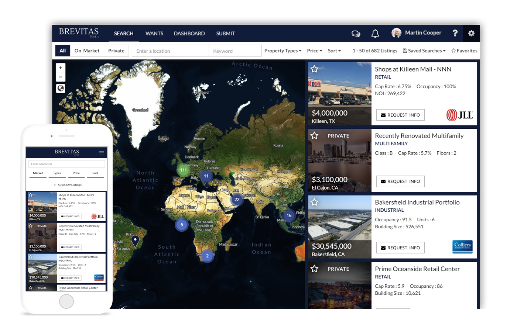The width and height of the screenshot is (517, 332).
Task: Select the On Market filter
Action: click(87, 51)
